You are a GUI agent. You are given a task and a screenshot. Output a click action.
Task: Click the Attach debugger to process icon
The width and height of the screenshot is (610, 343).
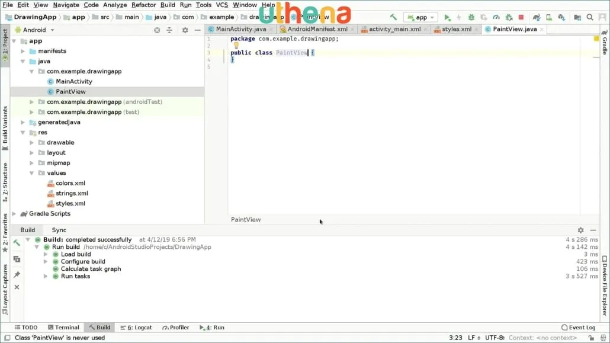click(x=509, y=17)
